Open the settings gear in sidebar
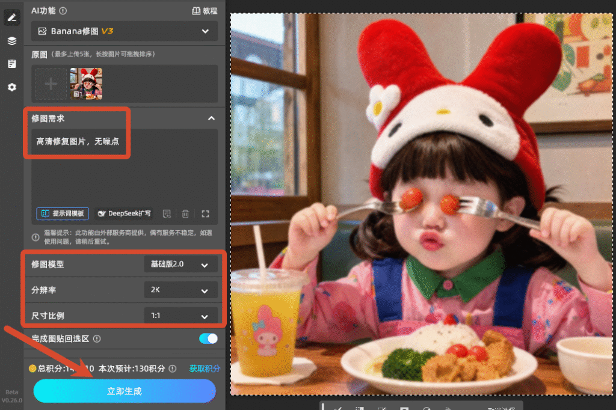This screenshot has height=410, width=616. [12, 87]
